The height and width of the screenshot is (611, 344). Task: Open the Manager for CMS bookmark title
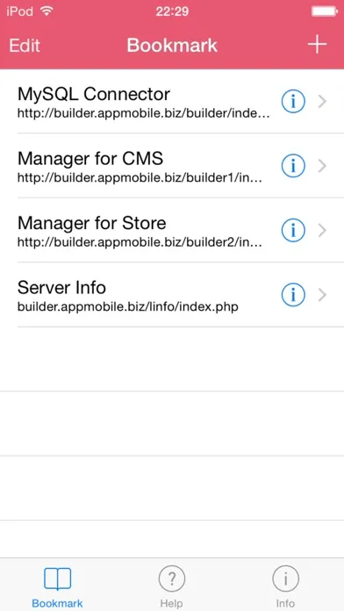pyautogui.click(x=90, y=159)
